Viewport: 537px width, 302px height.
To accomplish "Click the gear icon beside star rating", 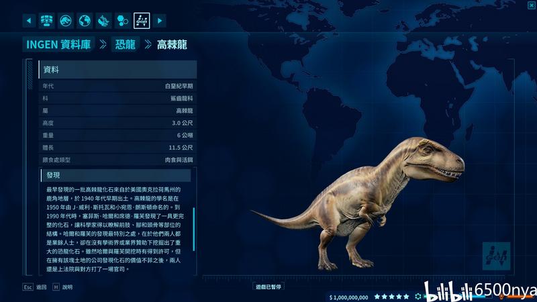I will click(418, 297).
